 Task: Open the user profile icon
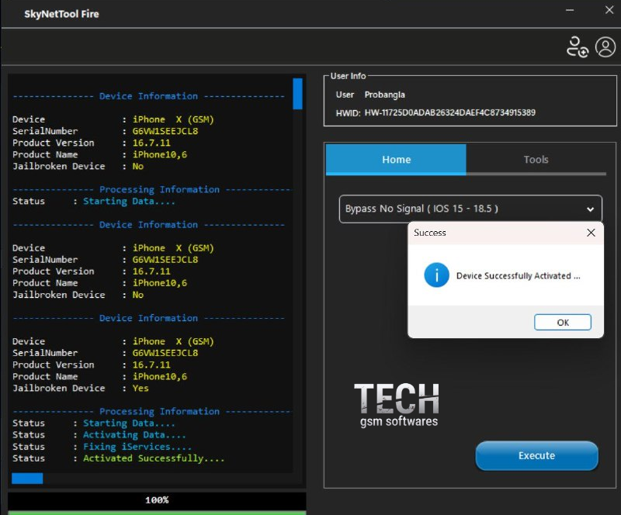coord(605,47)
